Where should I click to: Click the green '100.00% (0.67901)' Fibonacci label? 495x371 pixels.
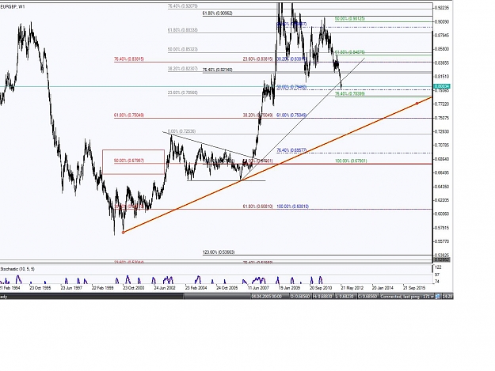[x=351, y=161]
